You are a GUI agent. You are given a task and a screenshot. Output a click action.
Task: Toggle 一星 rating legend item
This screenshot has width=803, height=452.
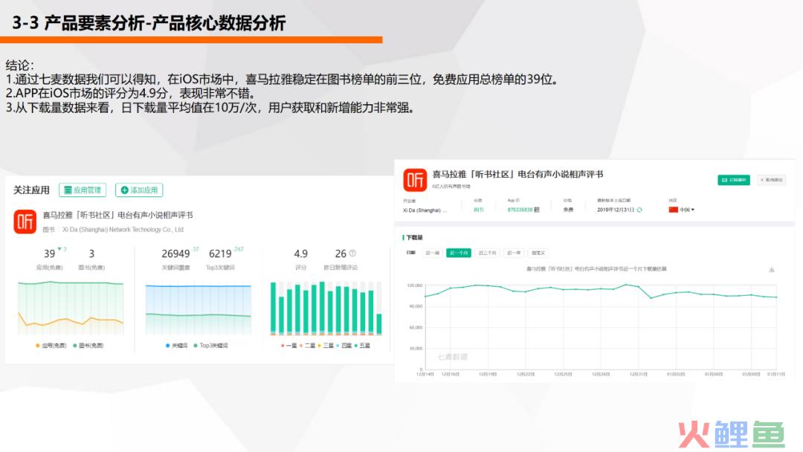tap(288, 346)
